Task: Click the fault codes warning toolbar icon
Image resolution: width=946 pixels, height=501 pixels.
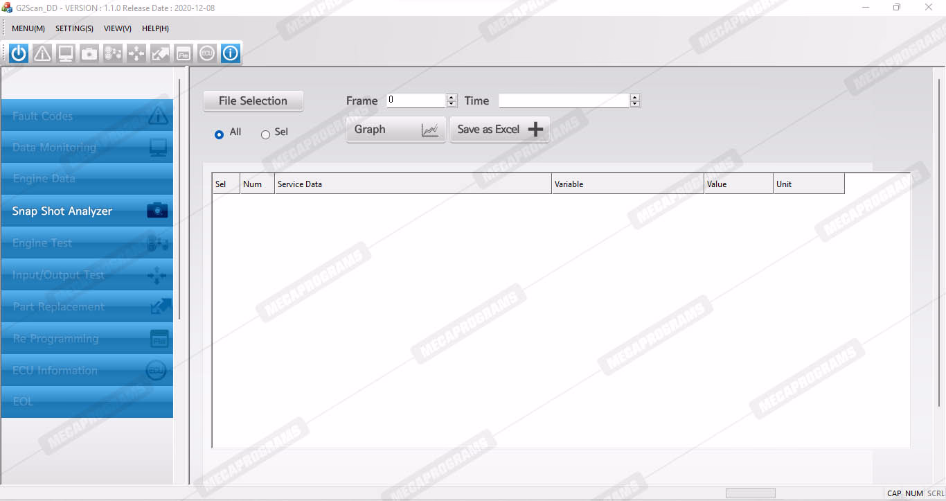Action: coord(42,53)
